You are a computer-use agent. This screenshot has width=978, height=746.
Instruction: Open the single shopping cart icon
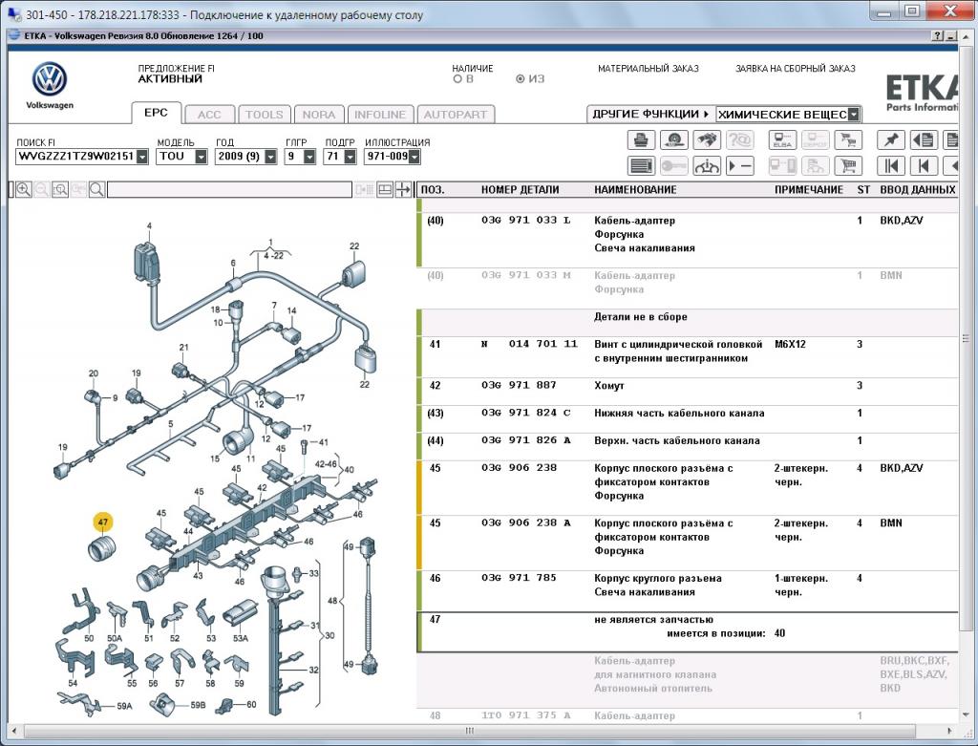click(848, 166)
